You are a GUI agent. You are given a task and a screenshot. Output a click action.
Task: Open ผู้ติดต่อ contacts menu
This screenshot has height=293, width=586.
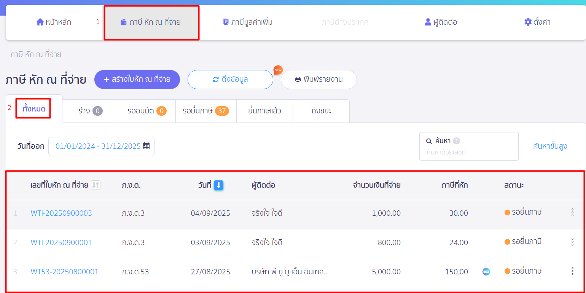tap(441, 22)
